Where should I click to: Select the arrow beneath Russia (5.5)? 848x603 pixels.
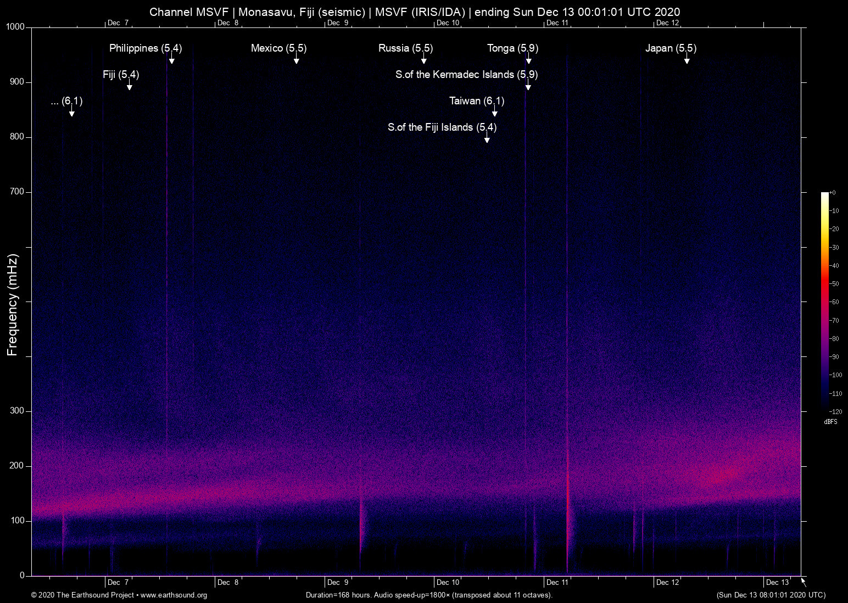click(x=423, y=59)
